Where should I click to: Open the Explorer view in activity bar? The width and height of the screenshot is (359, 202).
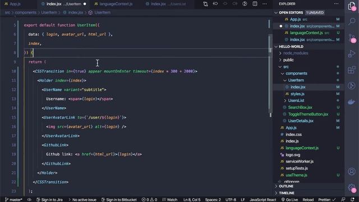(352, 6)
